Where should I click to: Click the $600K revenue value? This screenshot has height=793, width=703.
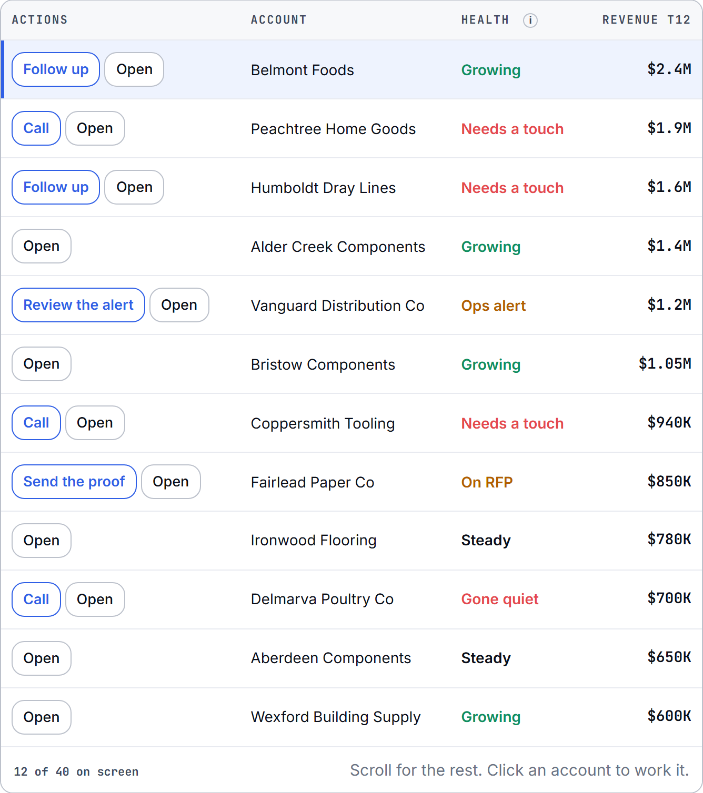[669, 716]
